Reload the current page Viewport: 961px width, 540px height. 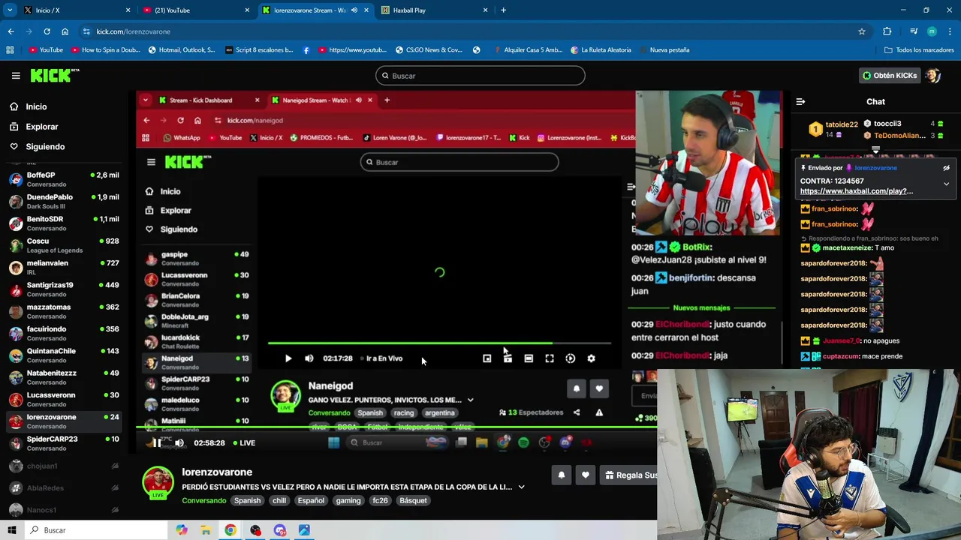tap(47, 31)
